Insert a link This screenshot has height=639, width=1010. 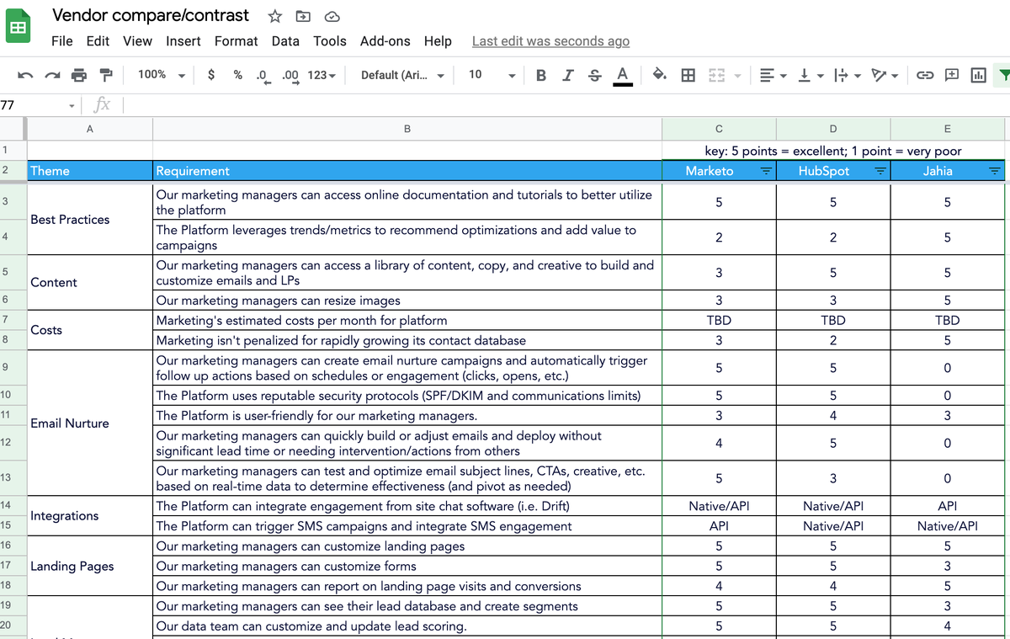925,75
